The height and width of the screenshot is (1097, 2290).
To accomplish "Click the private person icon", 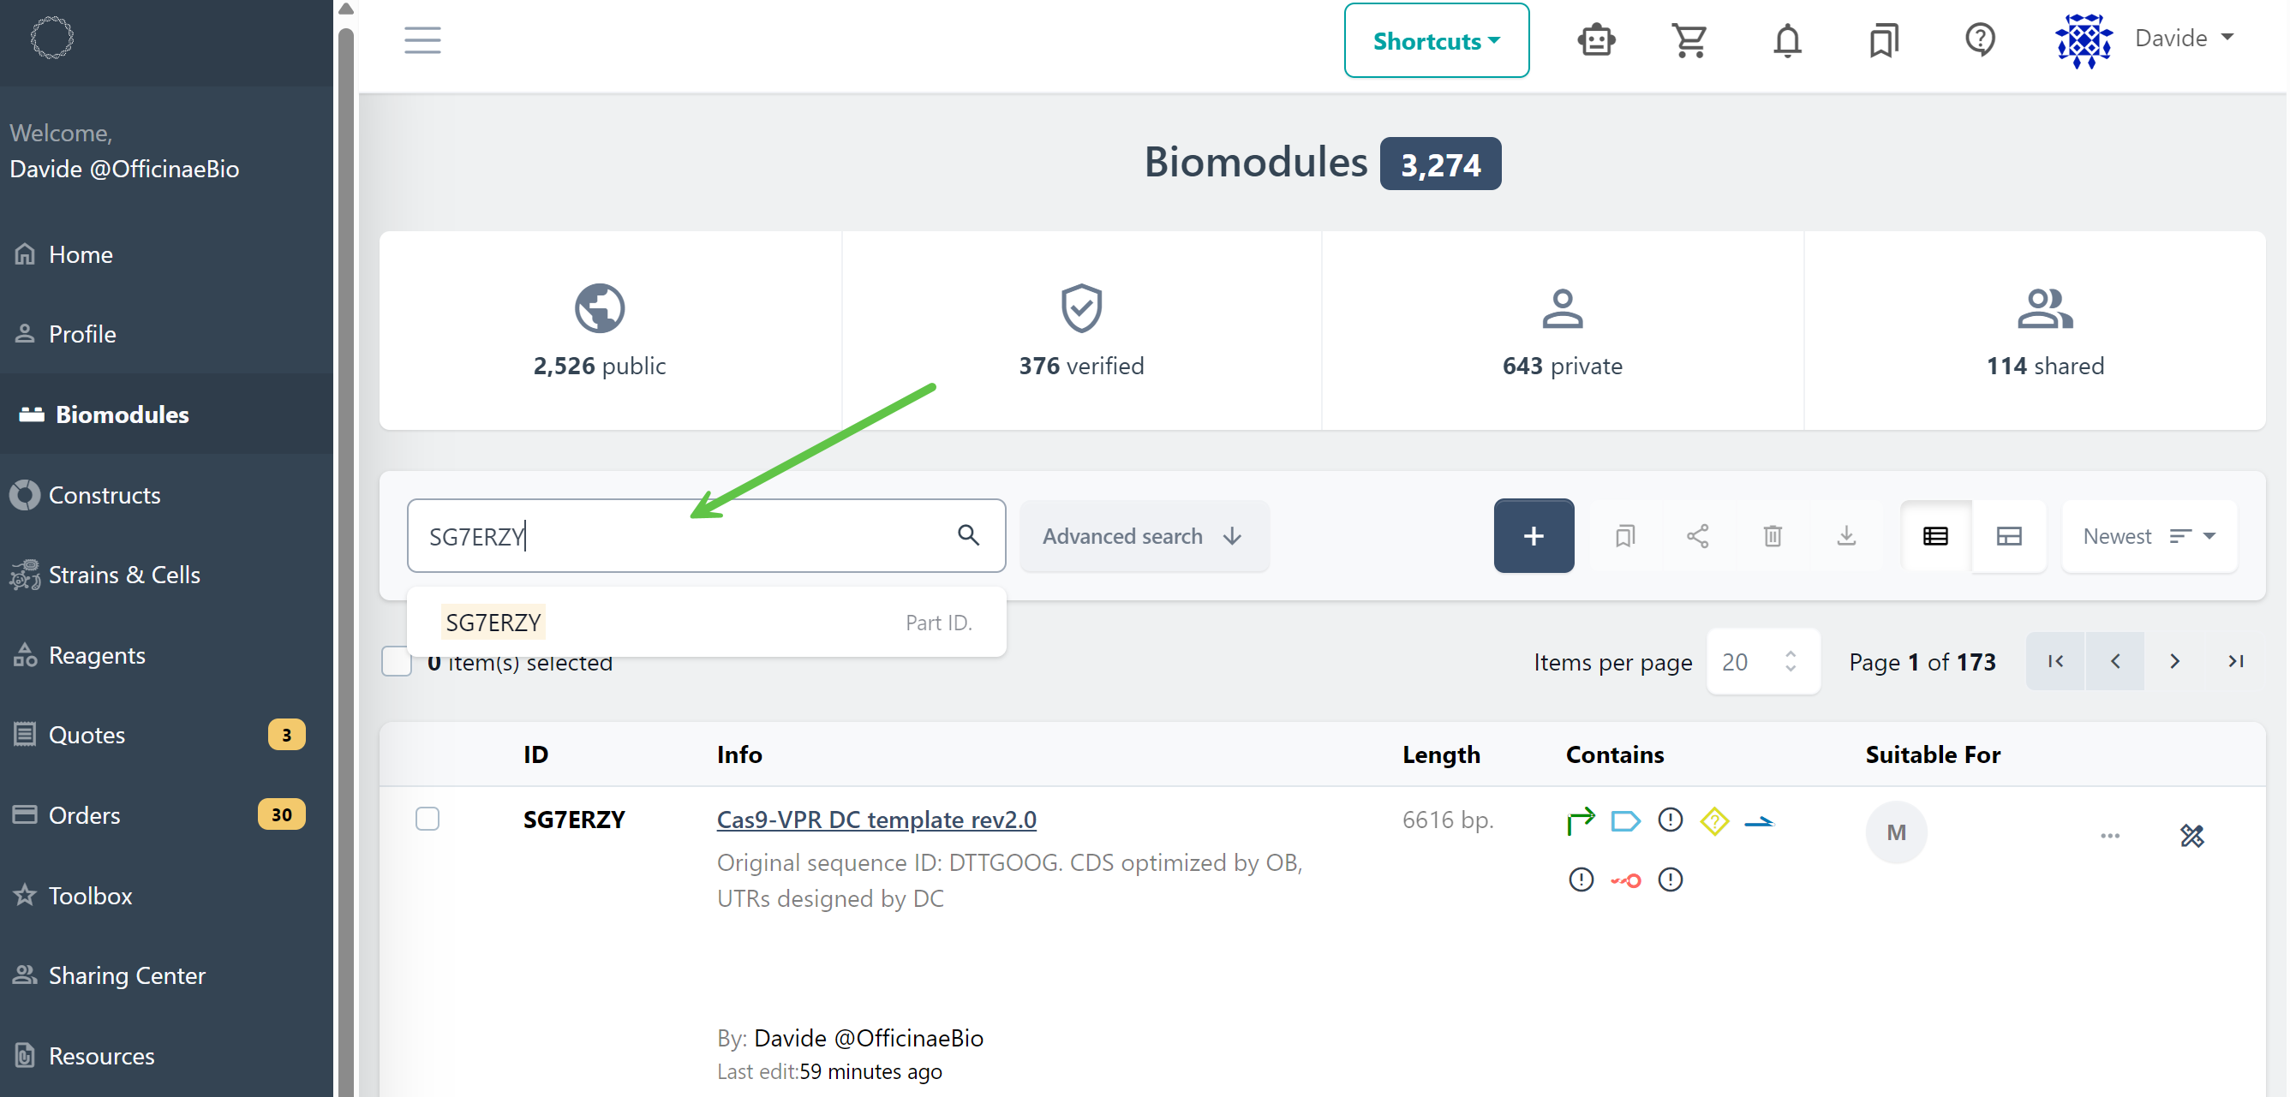I will [x=1562, y=308].
